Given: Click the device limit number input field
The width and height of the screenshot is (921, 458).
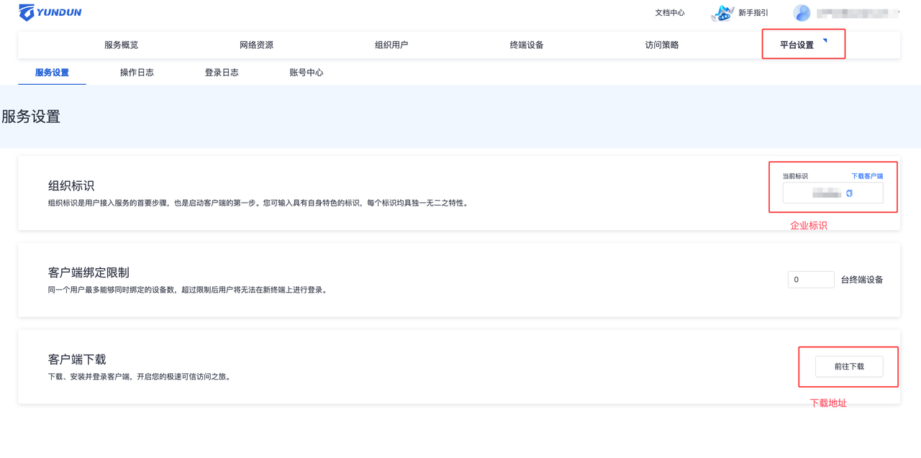Looking at the screenshot, I should [810, 280].
